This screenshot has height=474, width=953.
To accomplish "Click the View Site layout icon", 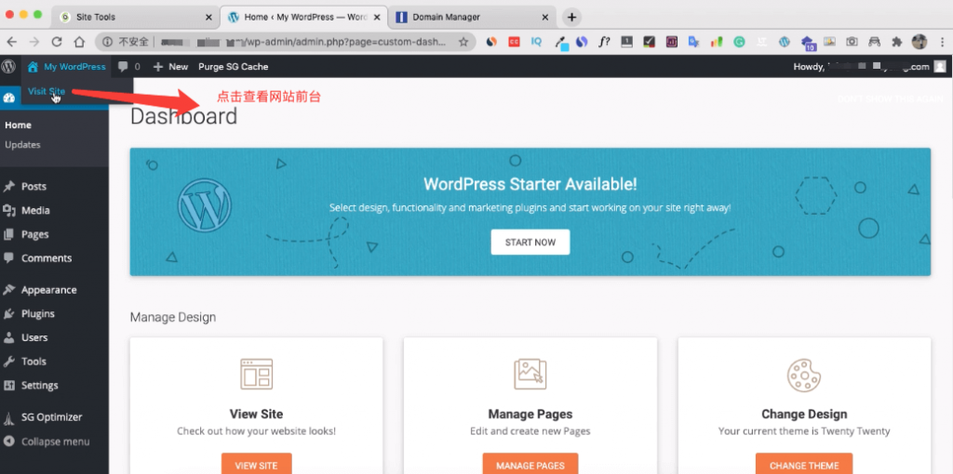I will pos(257,374).
